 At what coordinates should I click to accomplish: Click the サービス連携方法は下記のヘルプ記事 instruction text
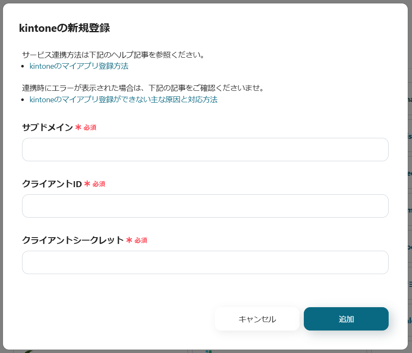pos(114,55)
